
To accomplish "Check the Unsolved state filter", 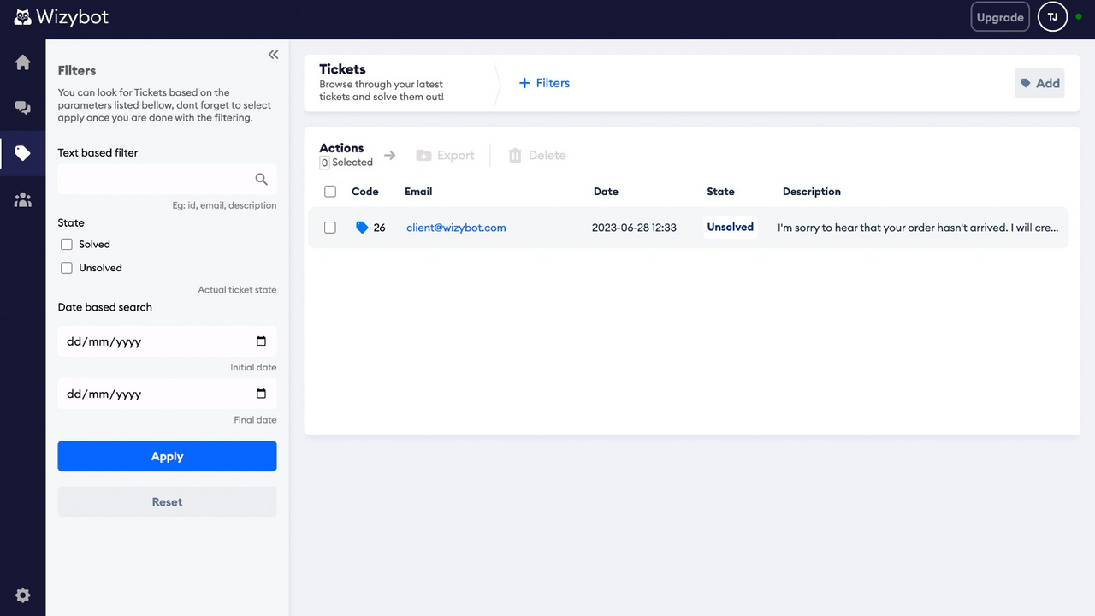I will (66, 268).
